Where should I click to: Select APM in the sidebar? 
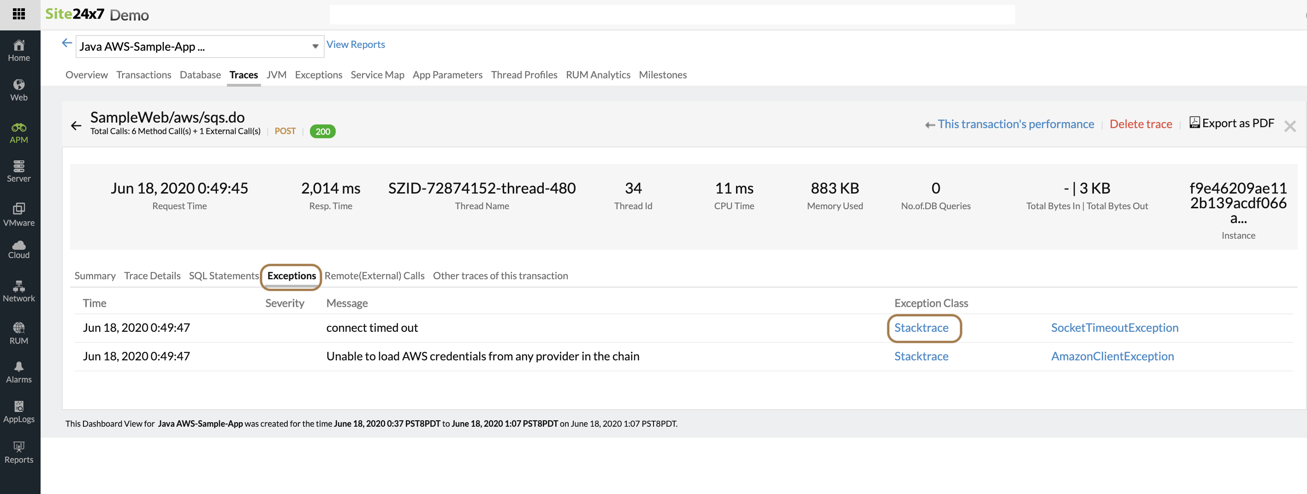click(x=19, y=133)
